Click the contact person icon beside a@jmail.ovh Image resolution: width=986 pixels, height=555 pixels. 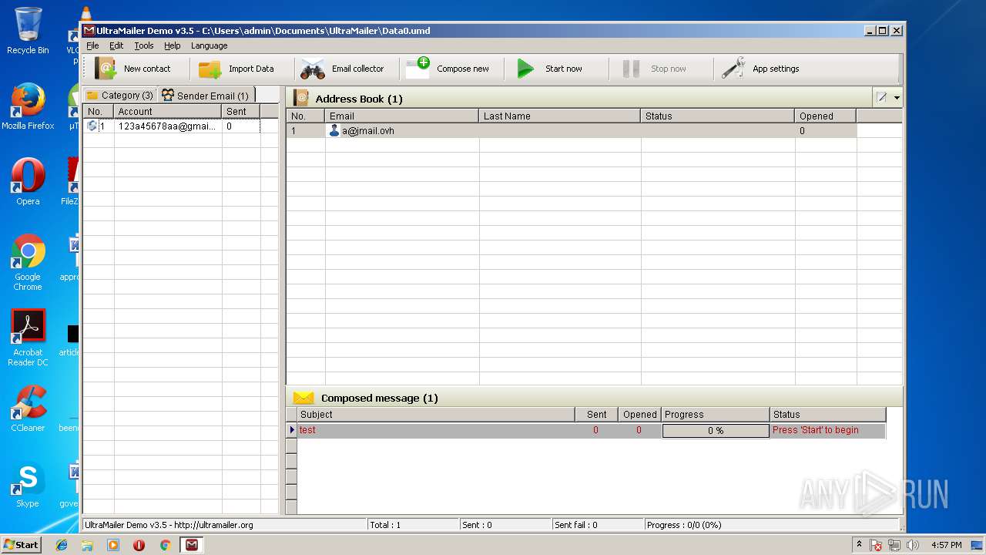(334, 131)
